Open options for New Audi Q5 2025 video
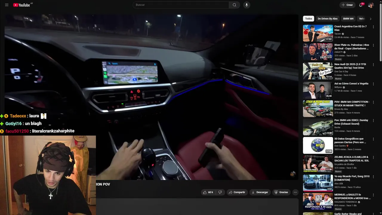 coord(373,64)
